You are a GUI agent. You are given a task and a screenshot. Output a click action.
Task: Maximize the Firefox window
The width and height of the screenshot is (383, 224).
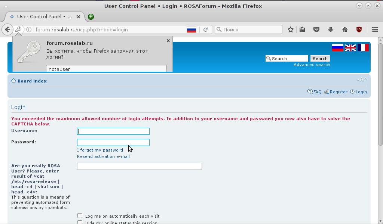coord(368,6)
